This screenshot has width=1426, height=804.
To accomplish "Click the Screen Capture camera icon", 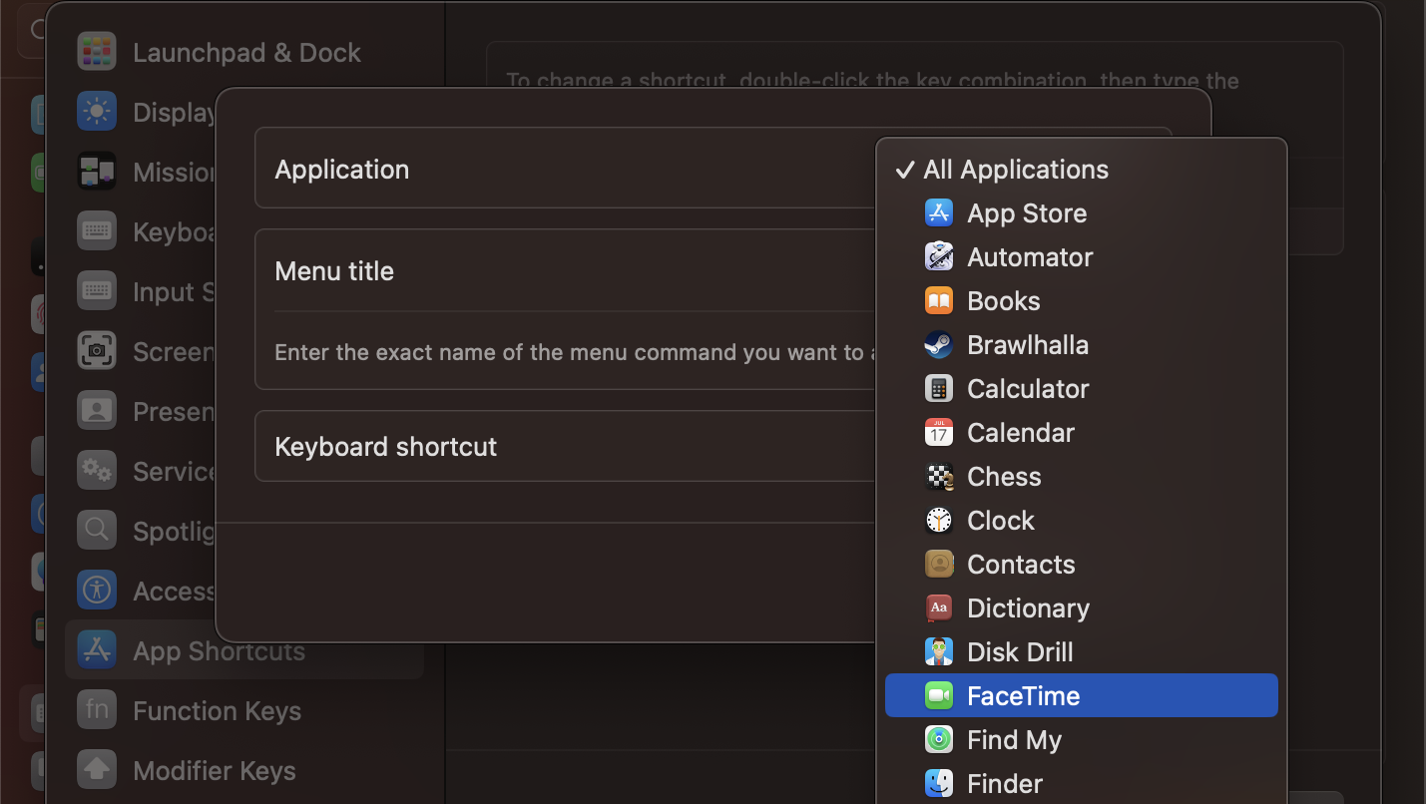I will [96, 351].
